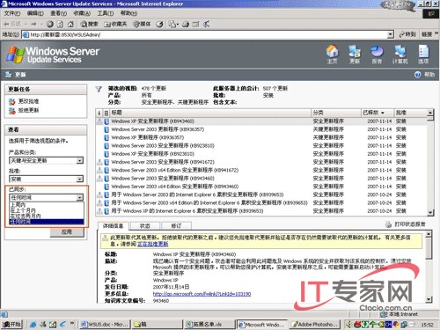Choose 上周内 from the open list
Screen dimensions: 440x330
[47, 205]
